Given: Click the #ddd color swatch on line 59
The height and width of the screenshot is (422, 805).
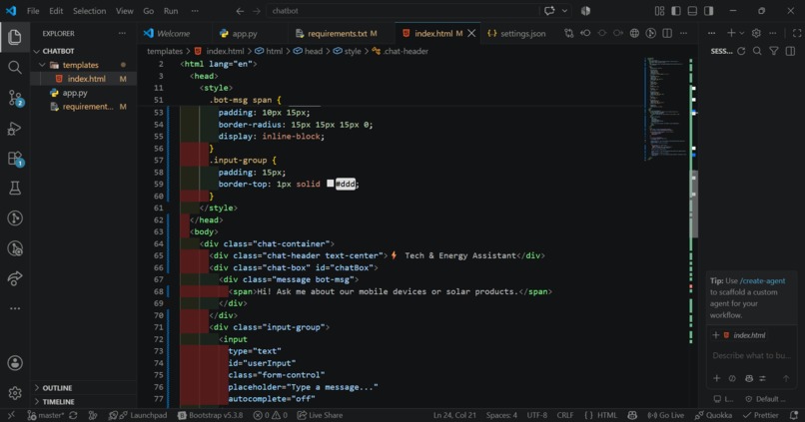Looking at the screenshot, I should click(x=331, y=184).
